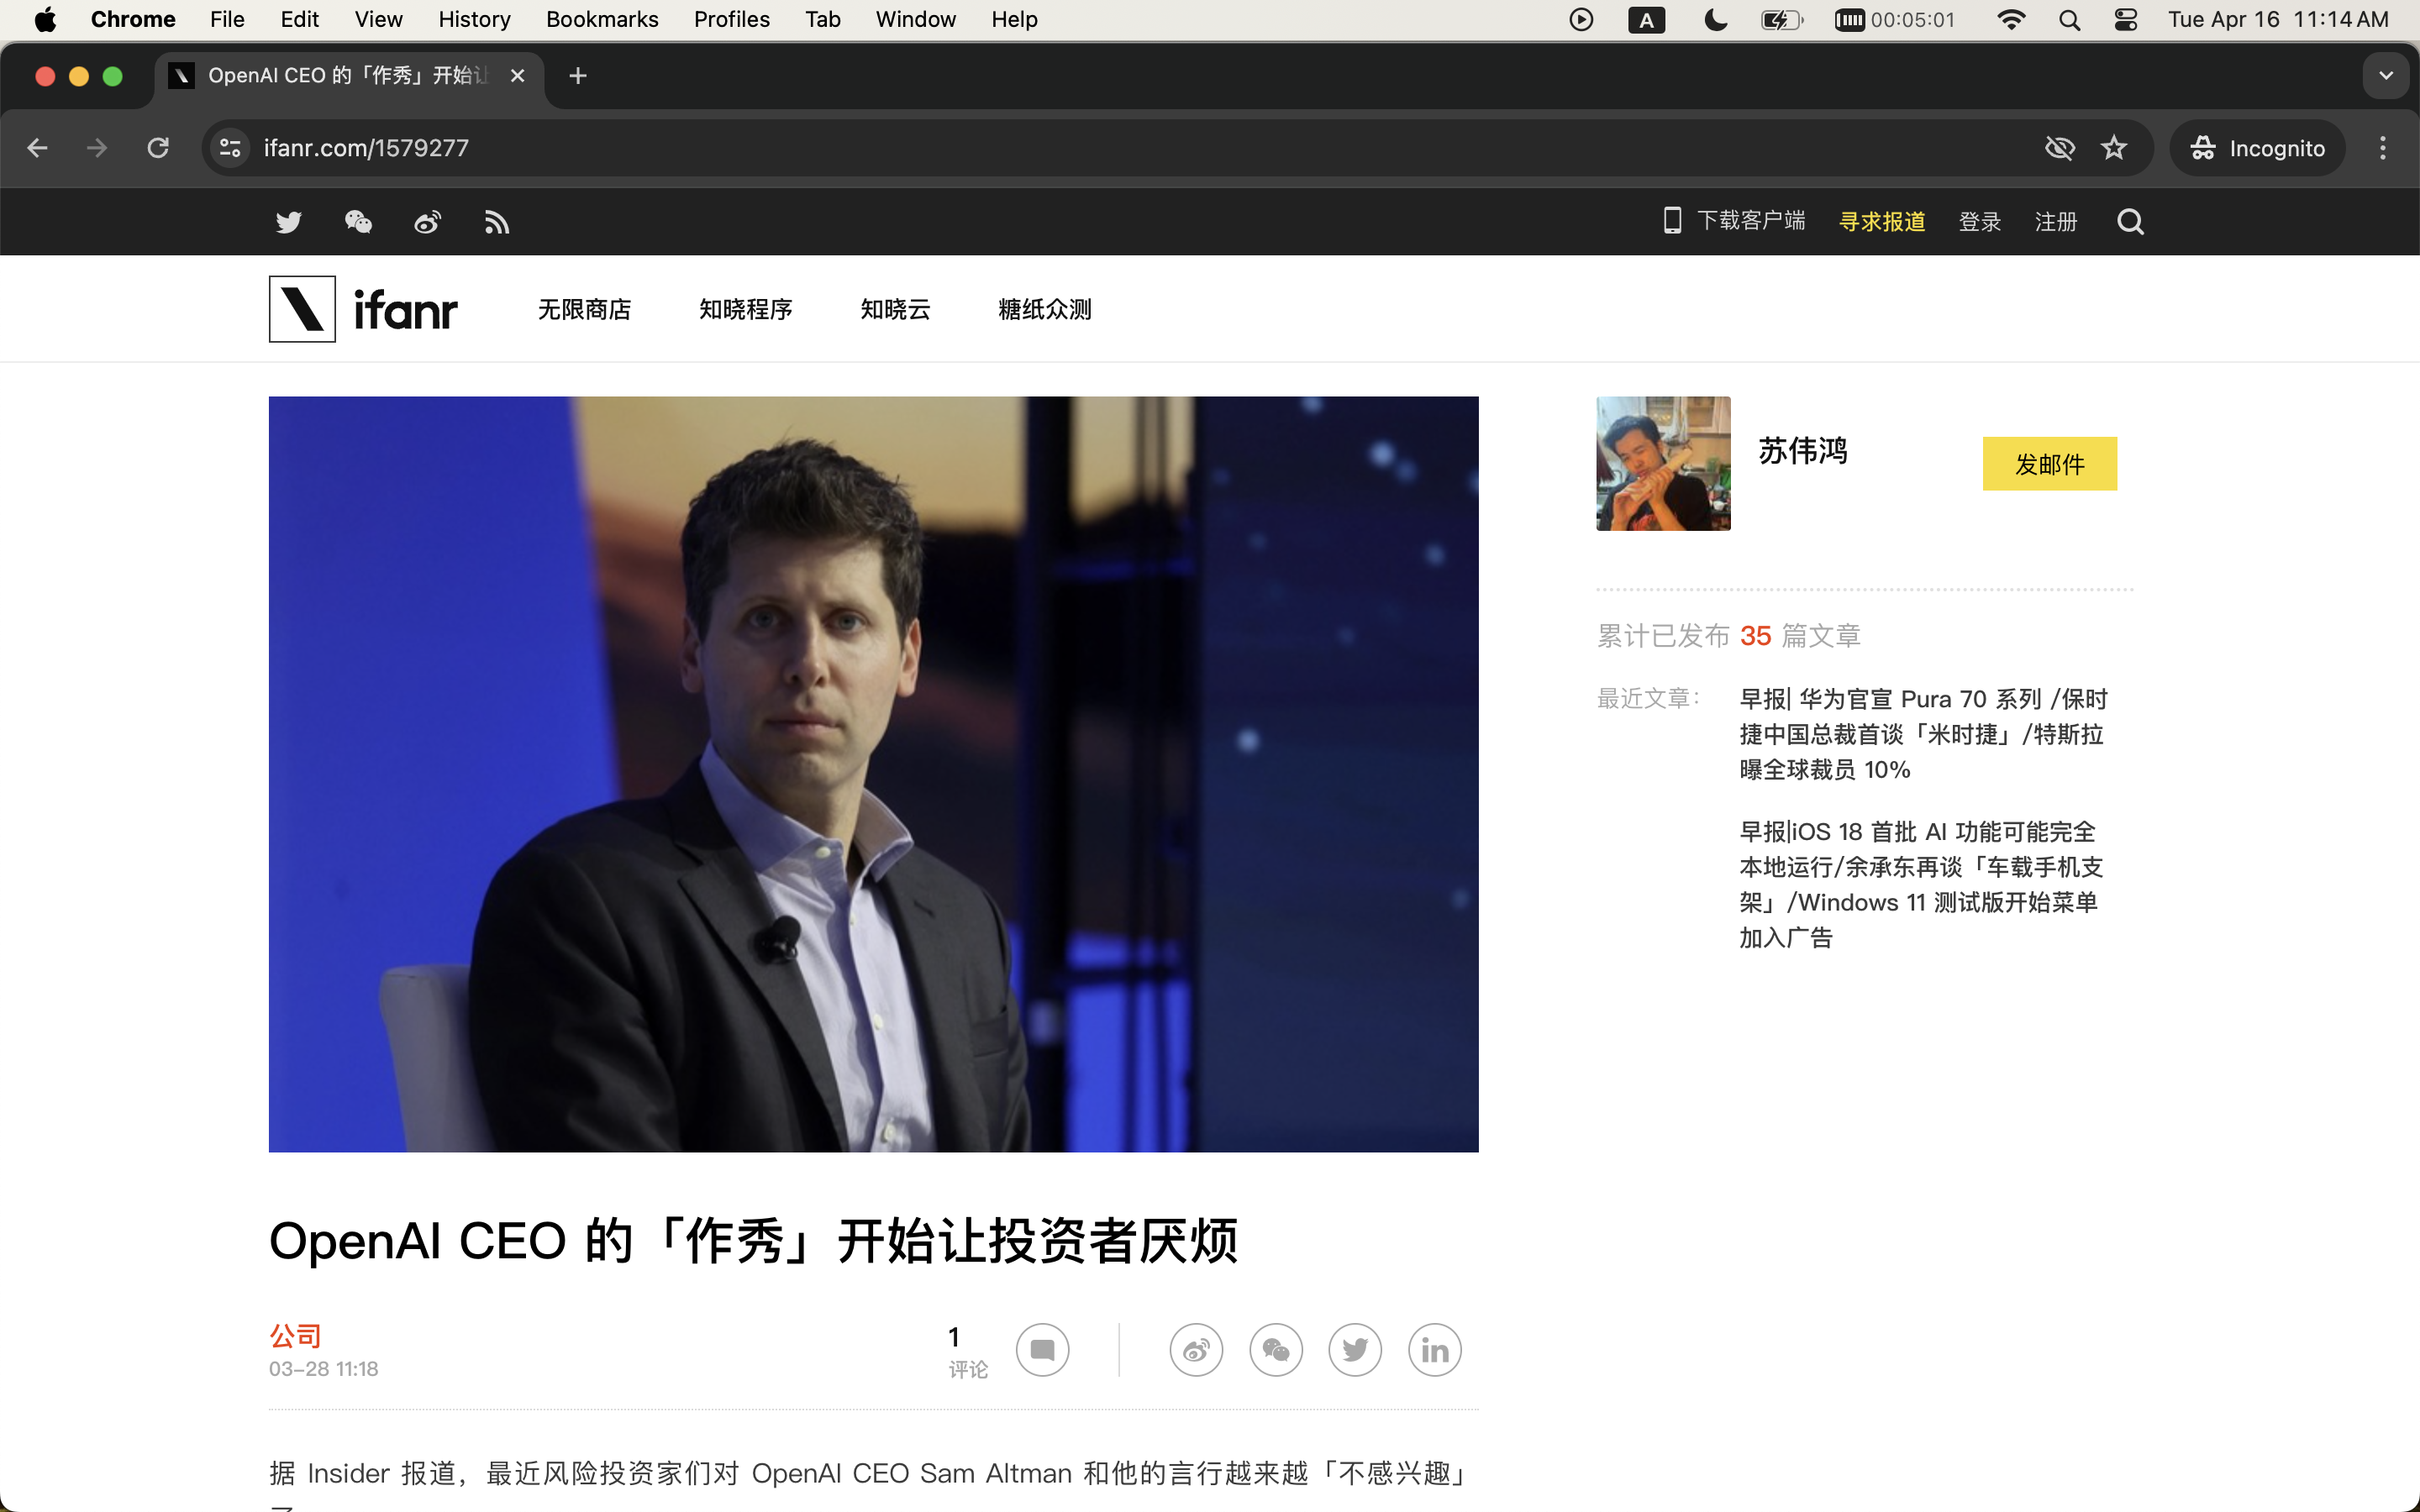Image resolution: width=2420 pixels, height=1512 pixels.
Task: Click the article hero image
Action: tap(873, 774)
